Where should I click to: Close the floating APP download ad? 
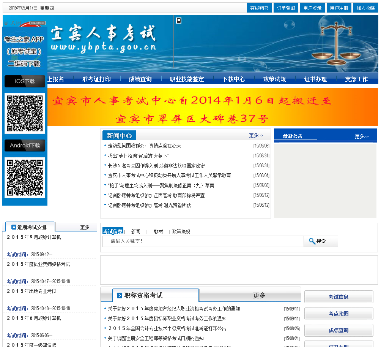pos(37,23)
